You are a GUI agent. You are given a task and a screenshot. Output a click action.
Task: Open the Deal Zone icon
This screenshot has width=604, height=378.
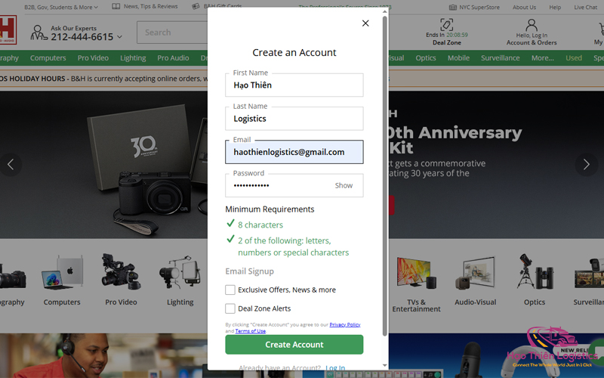point(446,24)
